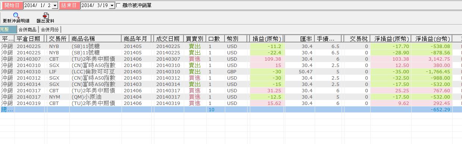Click the 103.38 net profit original currency cell
This screenshot has height=144, width=462.
coord(390,59)
